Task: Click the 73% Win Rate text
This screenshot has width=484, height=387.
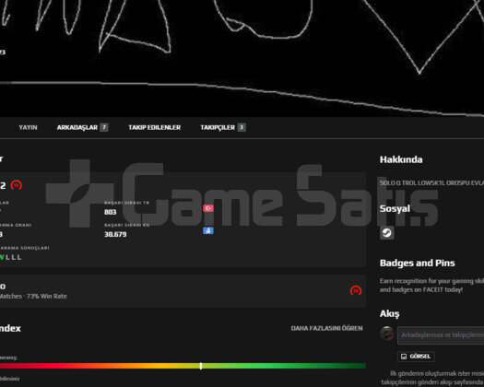Action: coord(47,297)
